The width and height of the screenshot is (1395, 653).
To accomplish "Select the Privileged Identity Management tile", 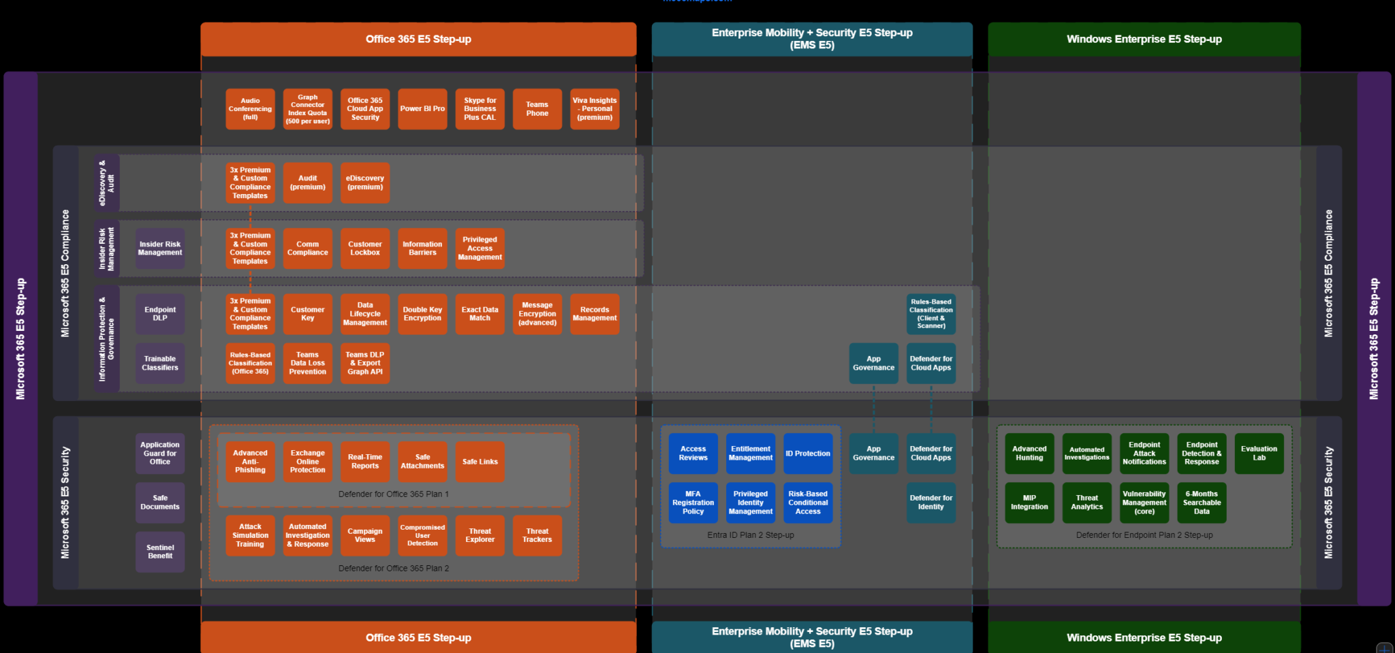I will (751, 503).
